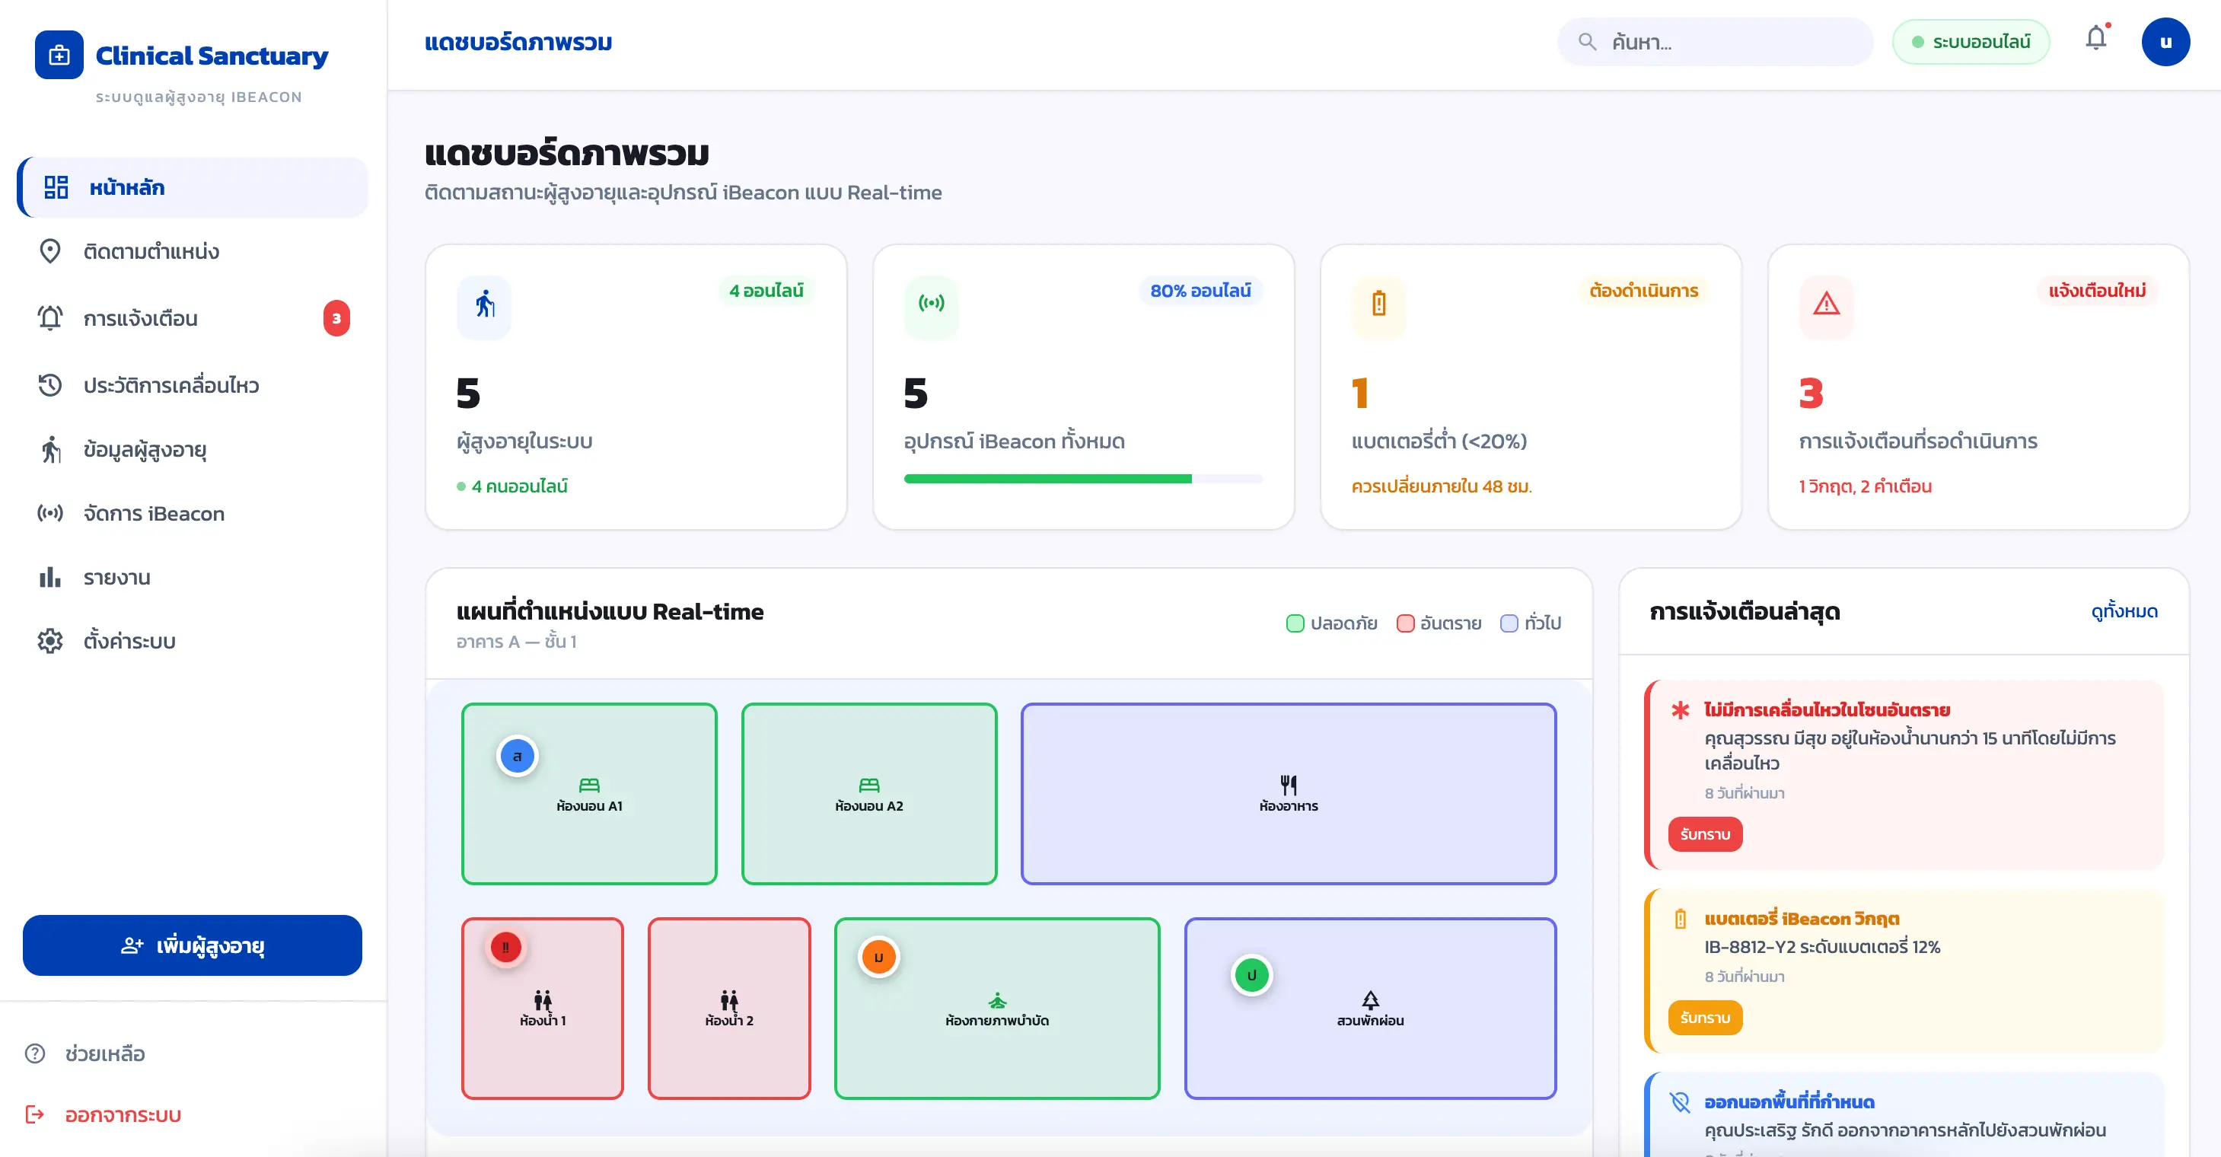The height and width of the screenshot is (1157, 2221).
Task: Click ออกจากระบบ to log out
Action: pyautogui.click(x=104, y=1115)
